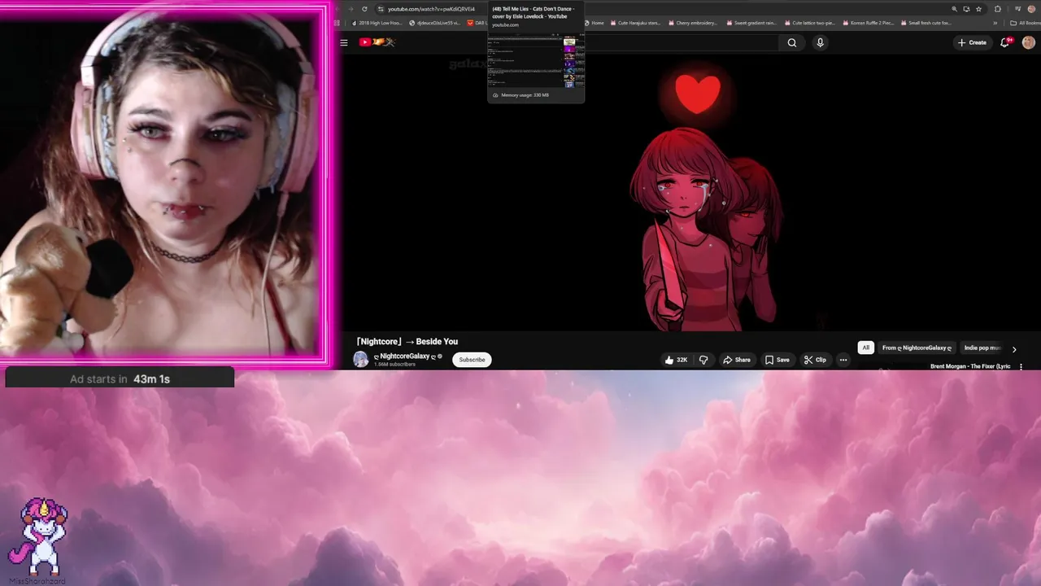This screenshot has height=586, width=1041.
Task: Open the Cherry embroidery bookmark
Action: click(x=693, y=23)
